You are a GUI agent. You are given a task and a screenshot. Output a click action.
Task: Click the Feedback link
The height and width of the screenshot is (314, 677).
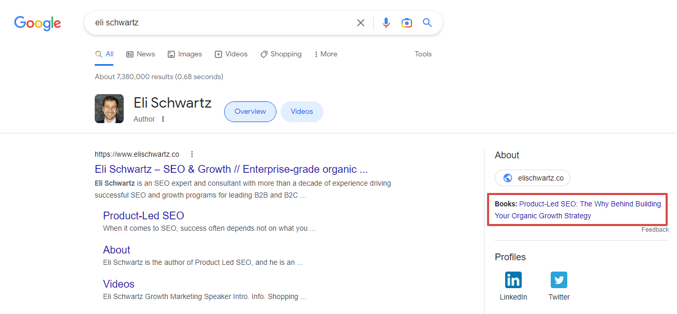click(x=655, y=230)
